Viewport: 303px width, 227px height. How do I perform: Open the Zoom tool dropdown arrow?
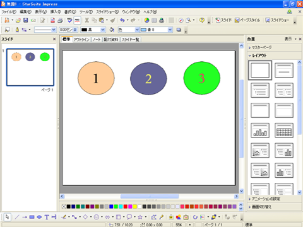194,20
